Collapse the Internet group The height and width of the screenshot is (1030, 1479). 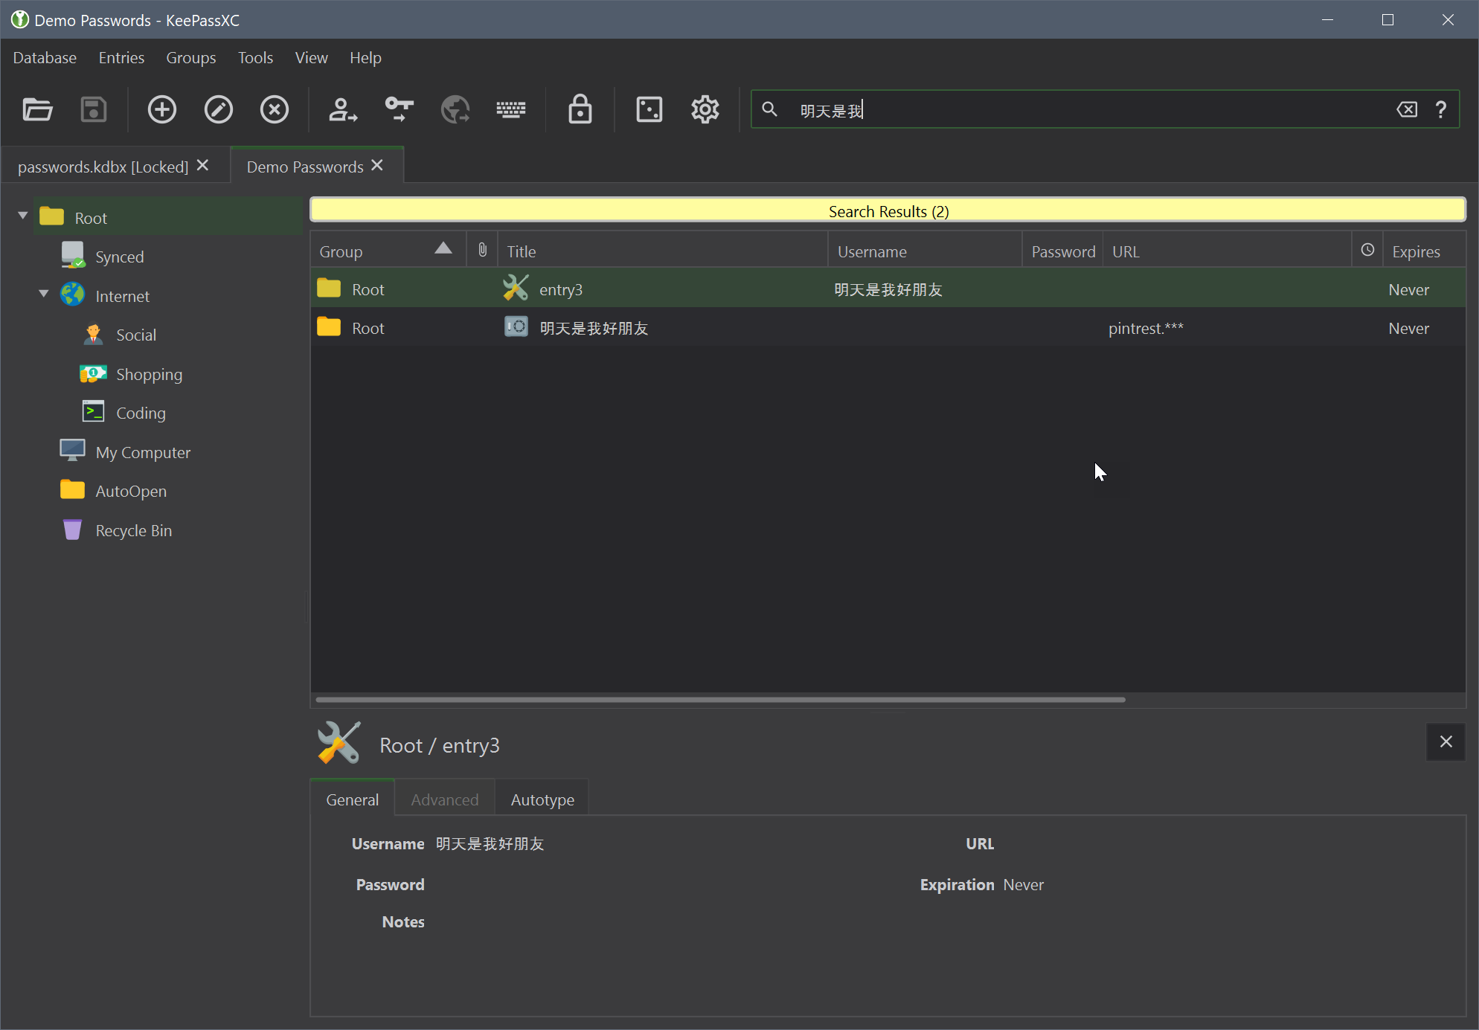43,294
